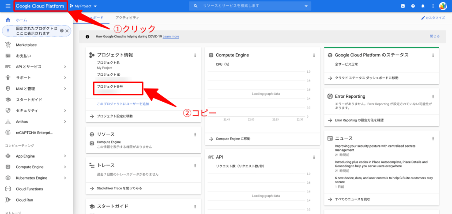Open news about centralized secrets management
The width and height of the screenshot is (452, 214).
tap(375, 148)
